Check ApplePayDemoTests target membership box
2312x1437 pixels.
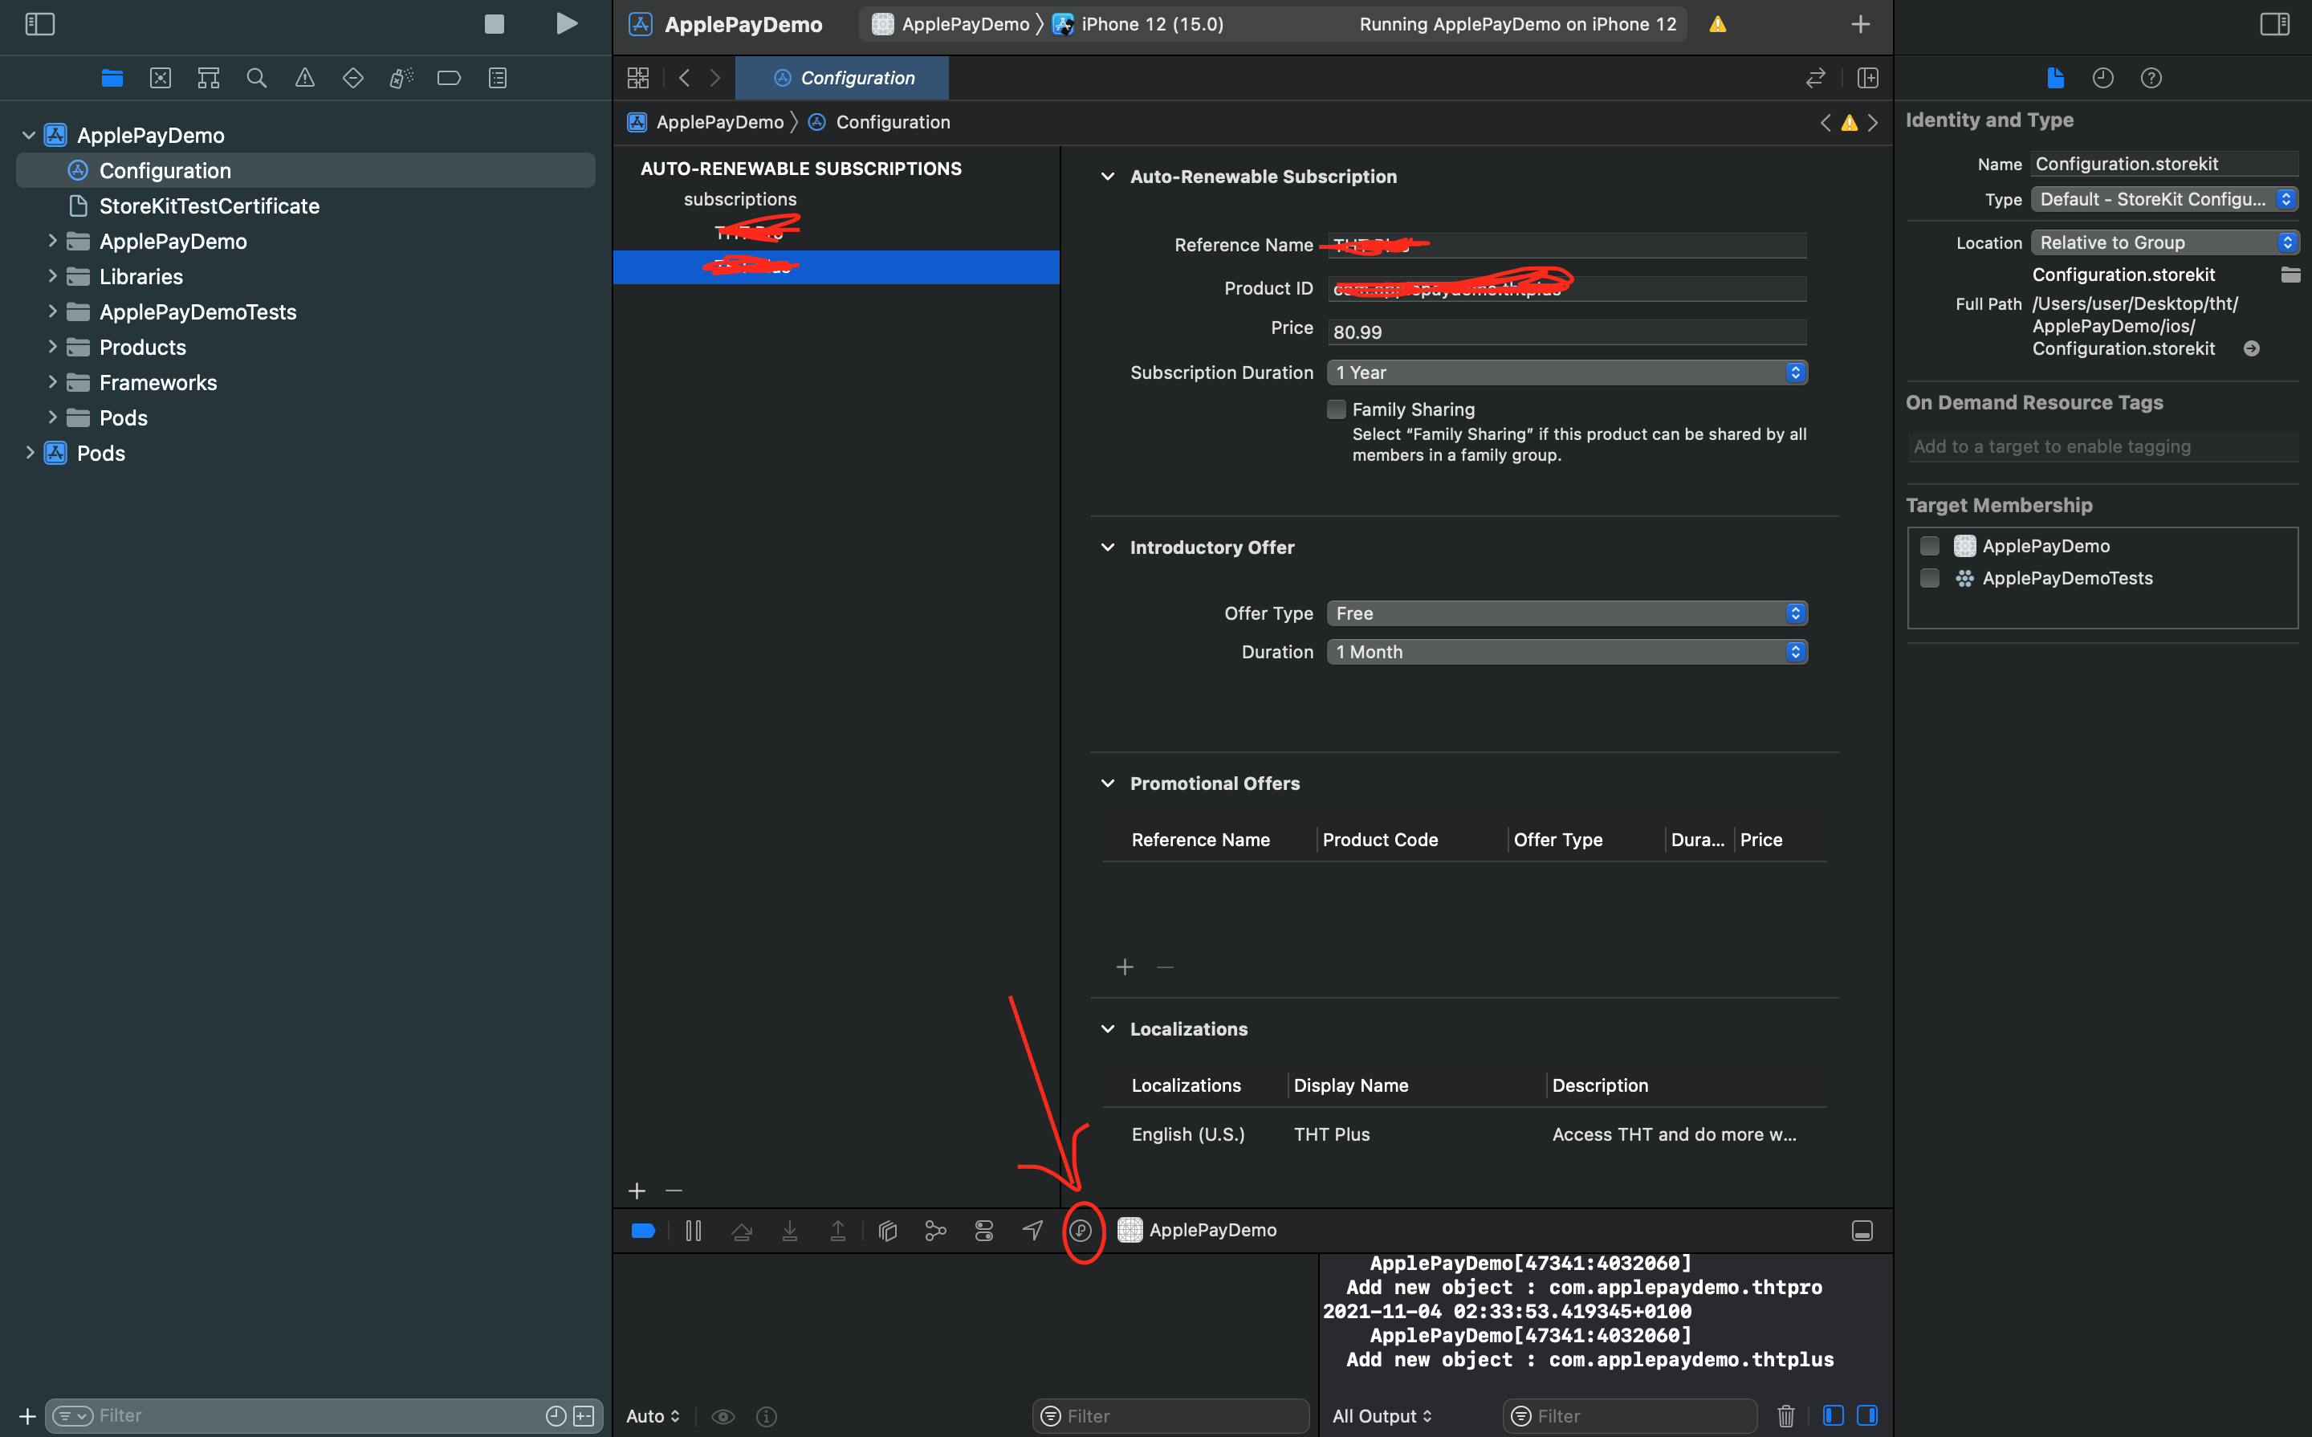[1929, 578]
